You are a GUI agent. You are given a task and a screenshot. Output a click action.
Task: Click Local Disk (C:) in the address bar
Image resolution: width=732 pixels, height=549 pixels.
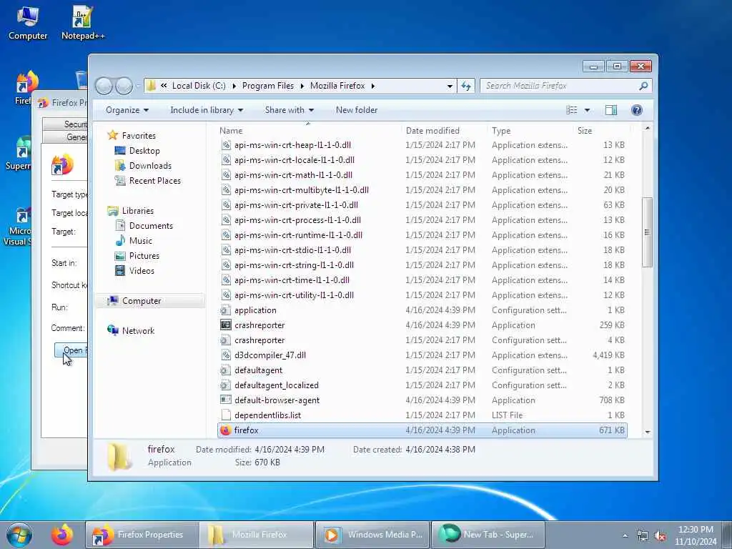pos(199,86)
